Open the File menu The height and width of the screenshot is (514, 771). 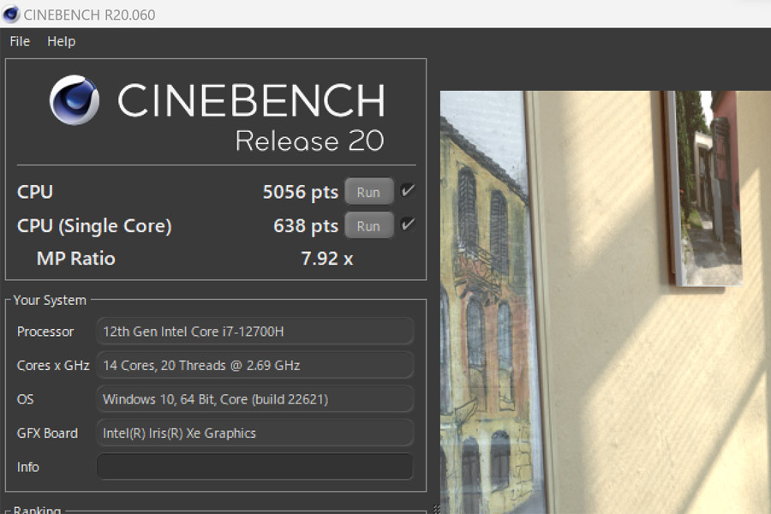pyautogui.click(x=20, y=41)
